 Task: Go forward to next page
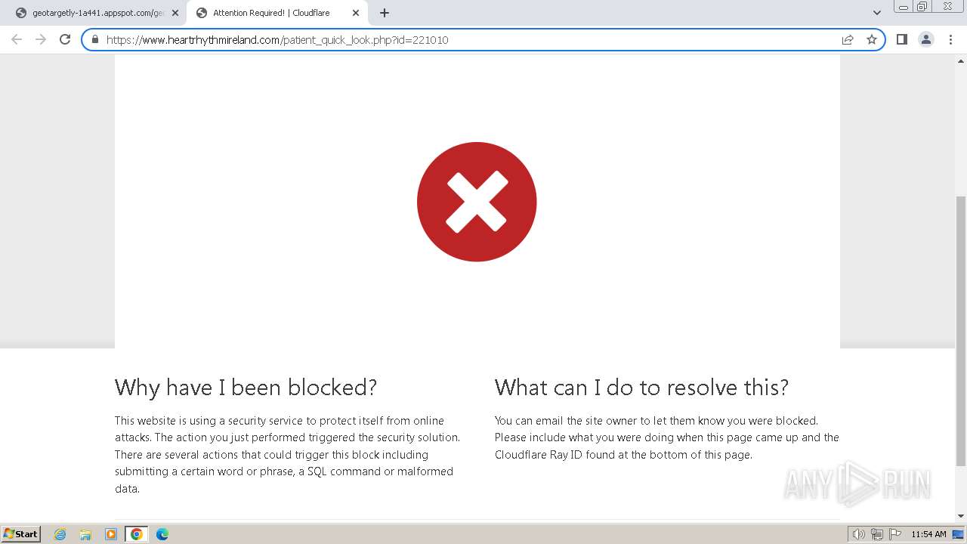(41, 39)
